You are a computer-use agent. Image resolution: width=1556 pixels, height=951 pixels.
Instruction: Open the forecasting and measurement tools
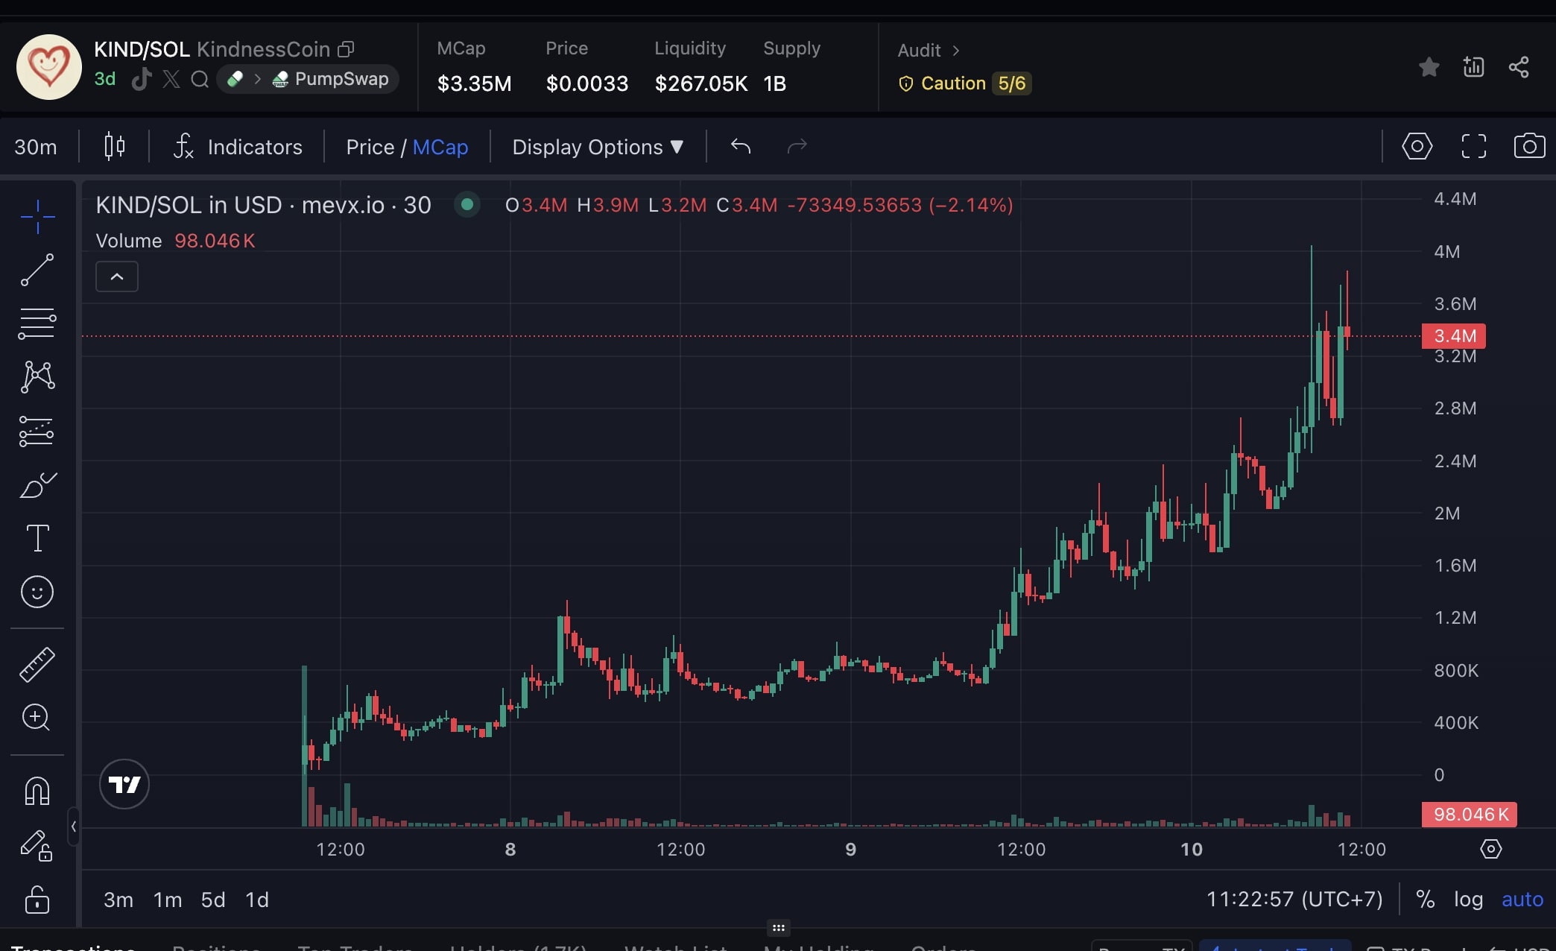click(37, 431)
